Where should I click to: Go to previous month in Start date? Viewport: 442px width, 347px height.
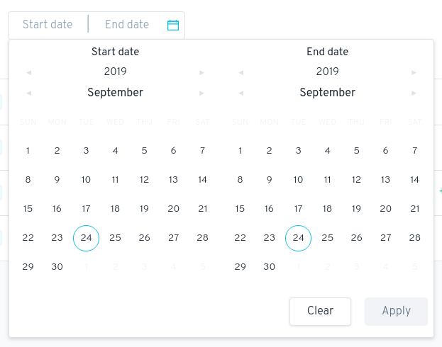(28, 93)
